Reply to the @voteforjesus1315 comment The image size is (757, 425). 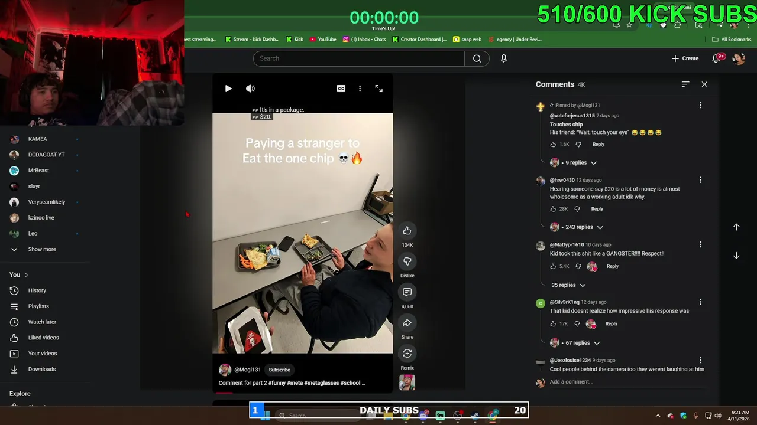599,145
